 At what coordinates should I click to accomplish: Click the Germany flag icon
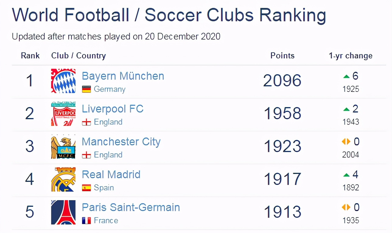(x=86, y=89)
